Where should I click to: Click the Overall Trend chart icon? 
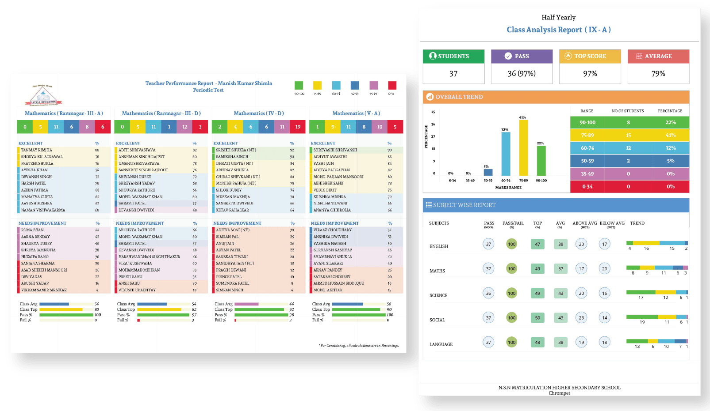point(430,97)
